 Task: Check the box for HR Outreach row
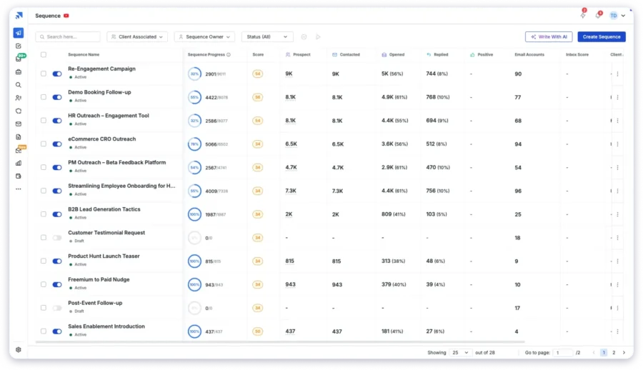(44, 121)
